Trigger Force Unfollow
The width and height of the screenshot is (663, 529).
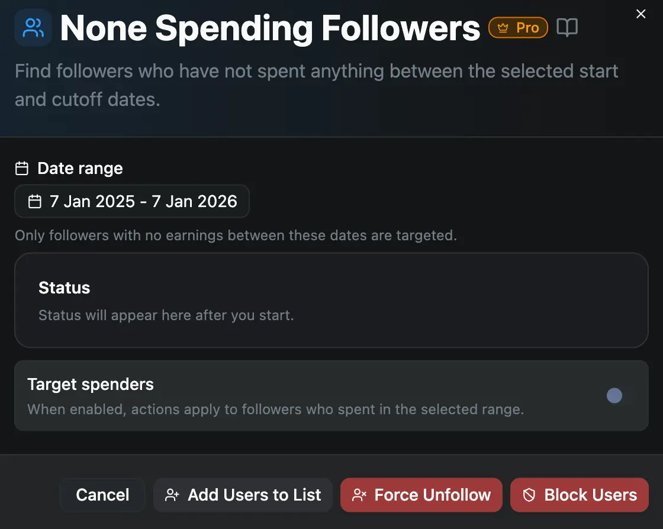421,495
